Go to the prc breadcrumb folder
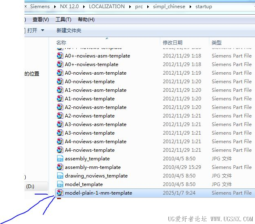This screenshot has height=224, width=255. 139,7
